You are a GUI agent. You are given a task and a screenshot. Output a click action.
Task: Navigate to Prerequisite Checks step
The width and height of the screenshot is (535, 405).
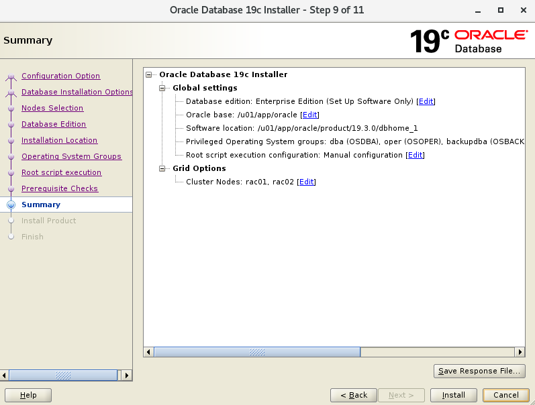click(x=60, y=188)
